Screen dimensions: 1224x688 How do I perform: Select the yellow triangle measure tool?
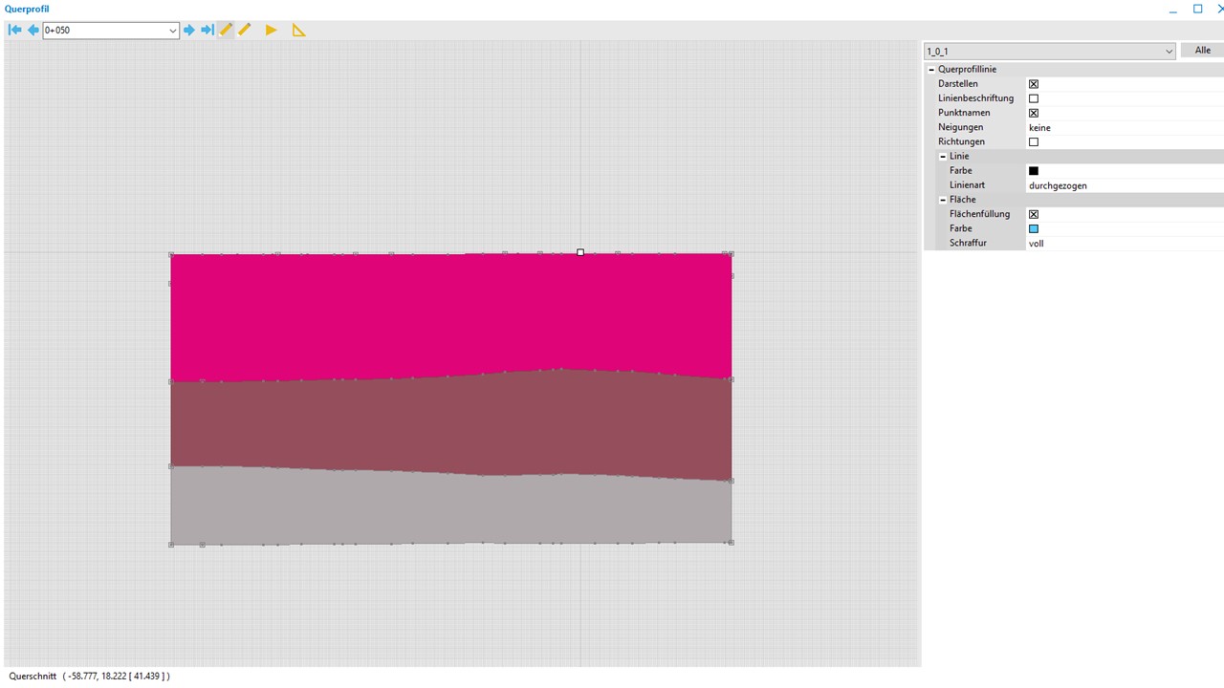pyautogui.click(x=298, y=30)
